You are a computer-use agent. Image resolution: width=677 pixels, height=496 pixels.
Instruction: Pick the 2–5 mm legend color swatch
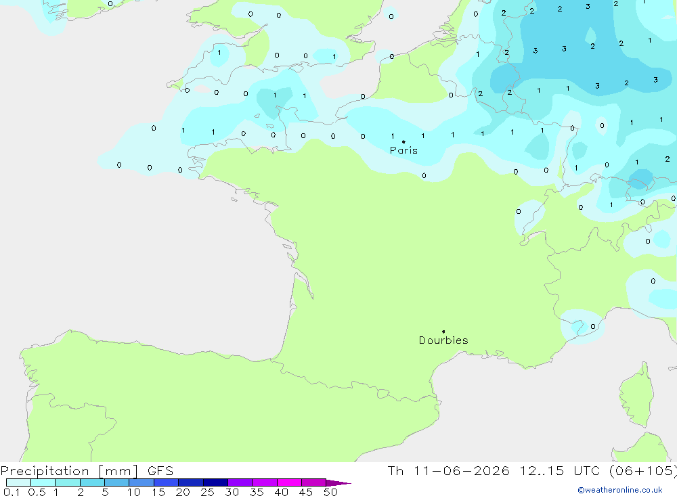pyautogui.click(x=92, y=482)
